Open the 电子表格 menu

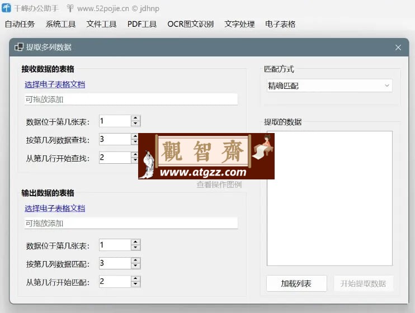coord(280,25)
